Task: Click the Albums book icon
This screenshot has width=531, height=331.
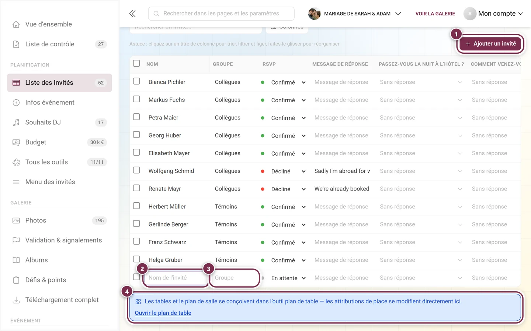Action: [x=16, y=260]
